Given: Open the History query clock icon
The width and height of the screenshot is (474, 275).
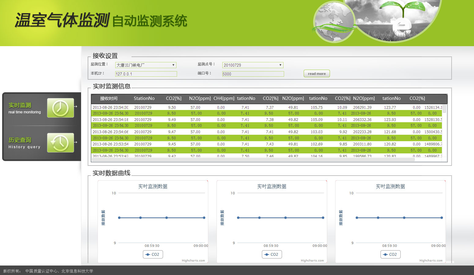Looking at the screenshot, I should (x=61, y=143).
